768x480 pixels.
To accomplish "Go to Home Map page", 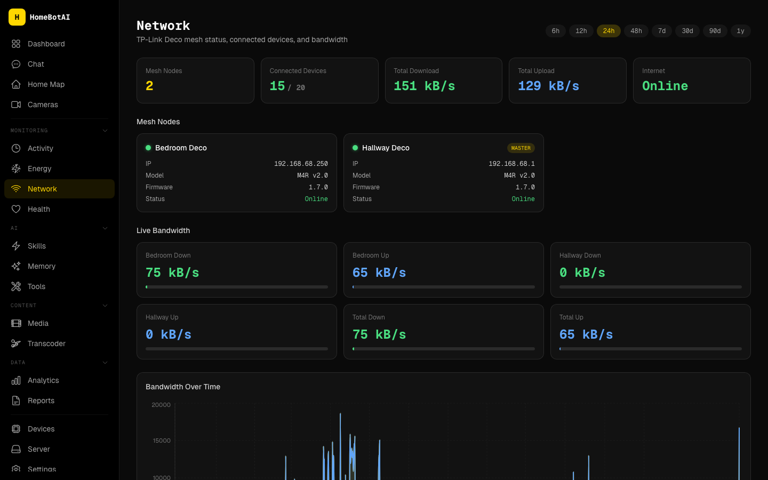I will pyautogui.click(x=46, y=84).
